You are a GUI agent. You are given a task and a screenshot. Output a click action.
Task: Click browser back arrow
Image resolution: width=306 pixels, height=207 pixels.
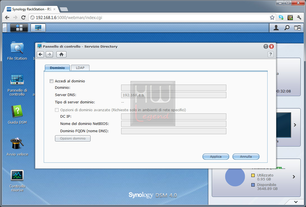7,18
